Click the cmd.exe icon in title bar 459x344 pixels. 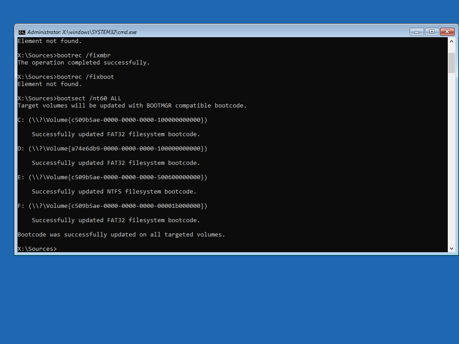coord(22,32)
